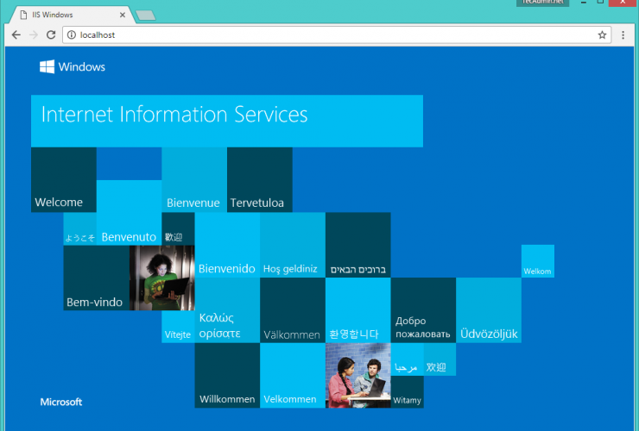
Task: Open a new browser tab
Action: (x=145, y=15)
